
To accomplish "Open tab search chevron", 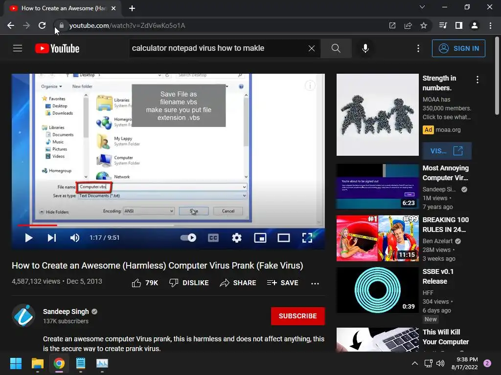I will [x=422, y=7].
